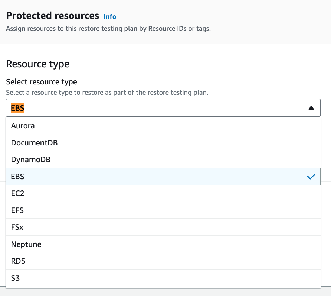Select RDS as the resource type
331x296 pixels.
(x=163, y=261)
